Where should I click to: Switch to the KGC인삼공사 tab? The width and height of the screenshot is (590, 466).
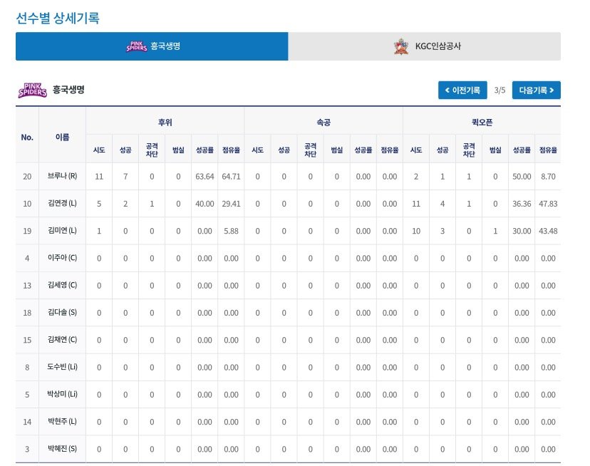(424, 46)
